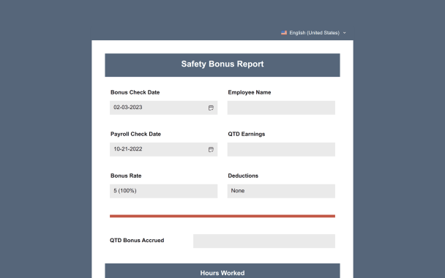Click the QTD Earnings label

point(247,134)
